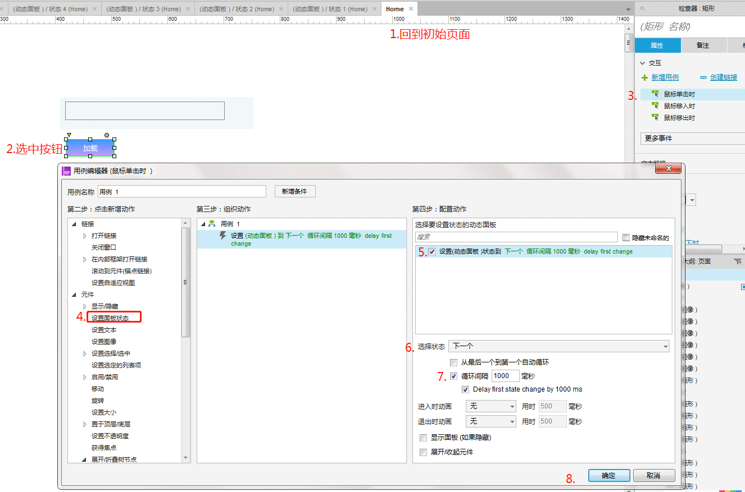This screenshot has width=745, height=492.
Task: Click the rectangle field on canvas
Action: point(145,111)
